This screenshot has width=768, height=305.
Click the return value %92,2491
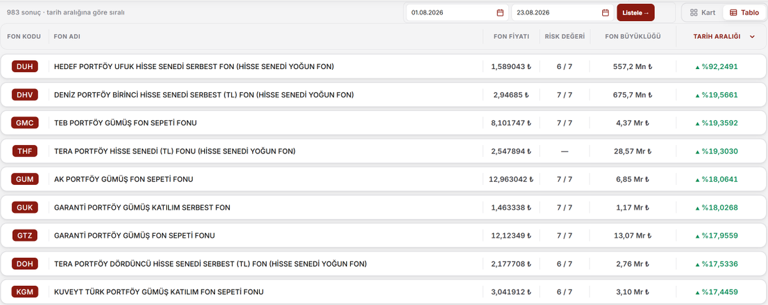[x=716, y=66]
